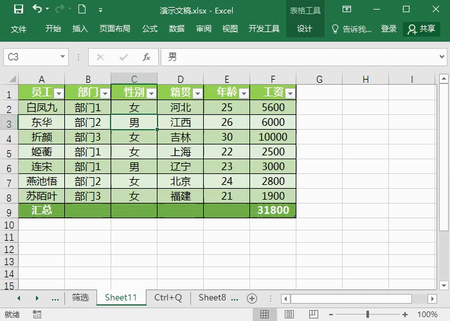The height and width of the screenshot is (321, 450).
Task: Open the 部门 column filter dropdown
Action: click(105, 94)
